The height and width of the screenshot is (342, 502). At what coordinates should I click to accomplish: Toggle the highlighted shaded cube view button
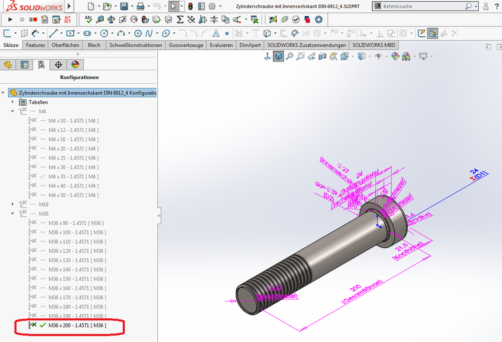coord(279,57)
